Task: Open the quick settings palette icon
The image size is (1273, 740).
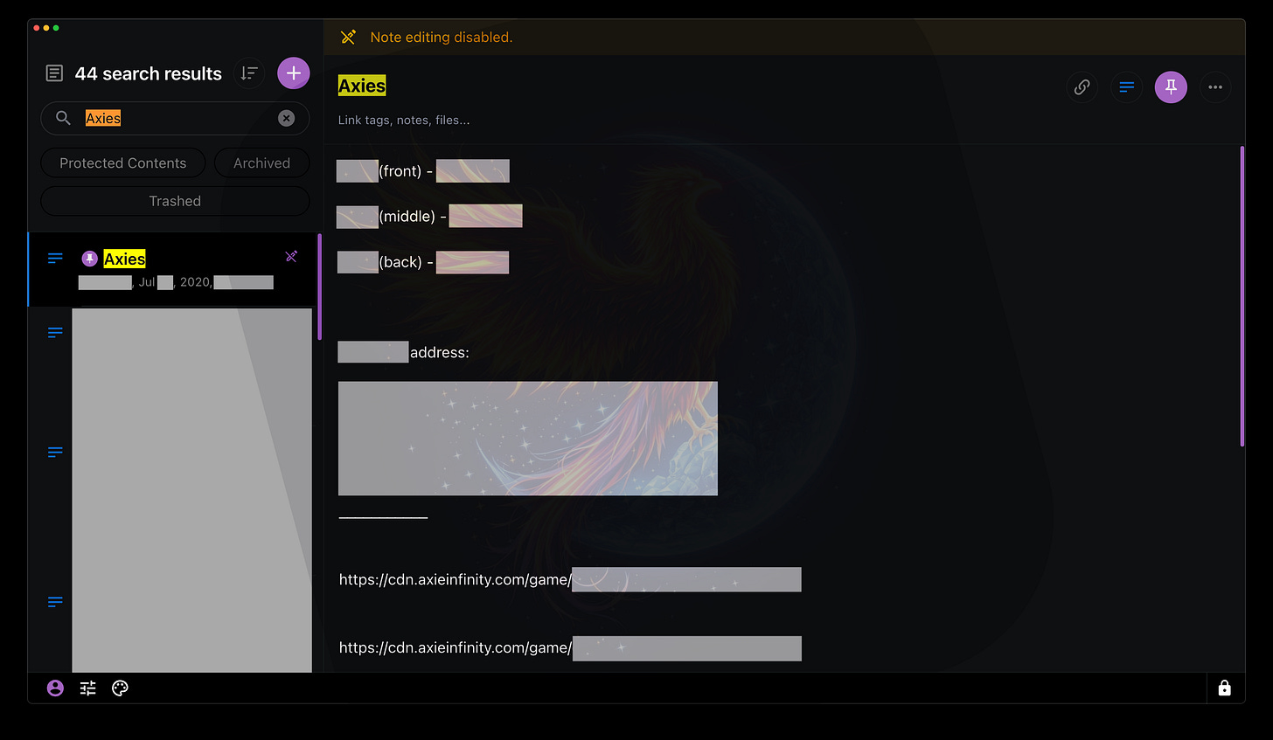Action: [x=121, y=688]
